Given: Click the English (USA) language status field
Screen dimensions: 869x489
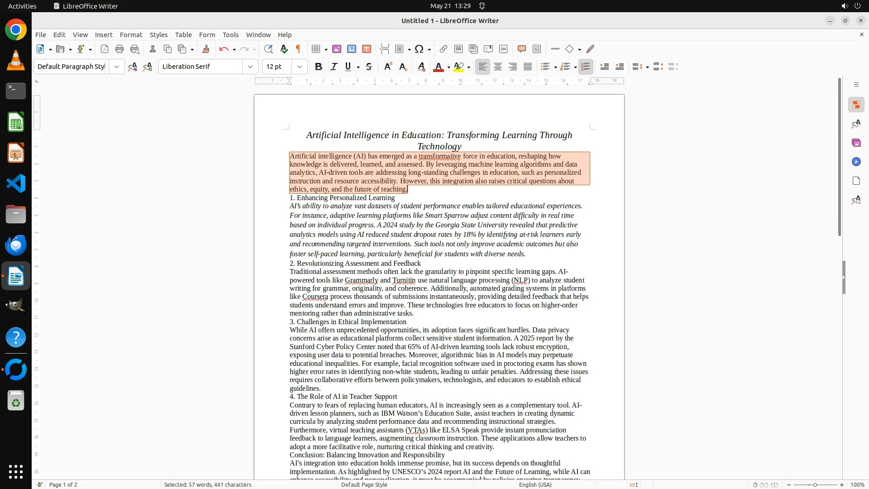Looking at the screenshot, I should pos(535,484).
